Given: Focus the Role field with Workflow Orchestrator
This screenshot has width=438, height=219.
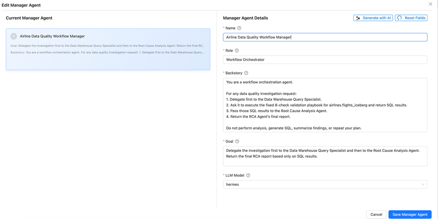Looking at the screenshot, I should (x=325, y=60).
